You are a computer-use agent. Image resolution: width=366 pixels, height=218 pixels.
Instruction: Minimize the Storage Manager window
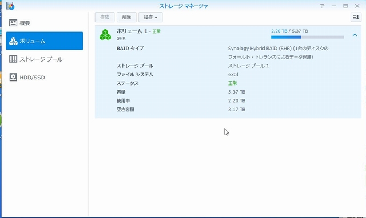click(x=334, y=6)
